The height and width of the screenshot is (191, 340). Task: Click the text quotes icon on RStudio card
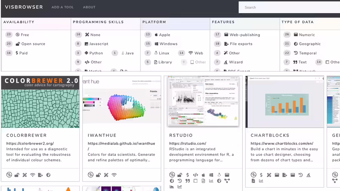tap(187, 181)
